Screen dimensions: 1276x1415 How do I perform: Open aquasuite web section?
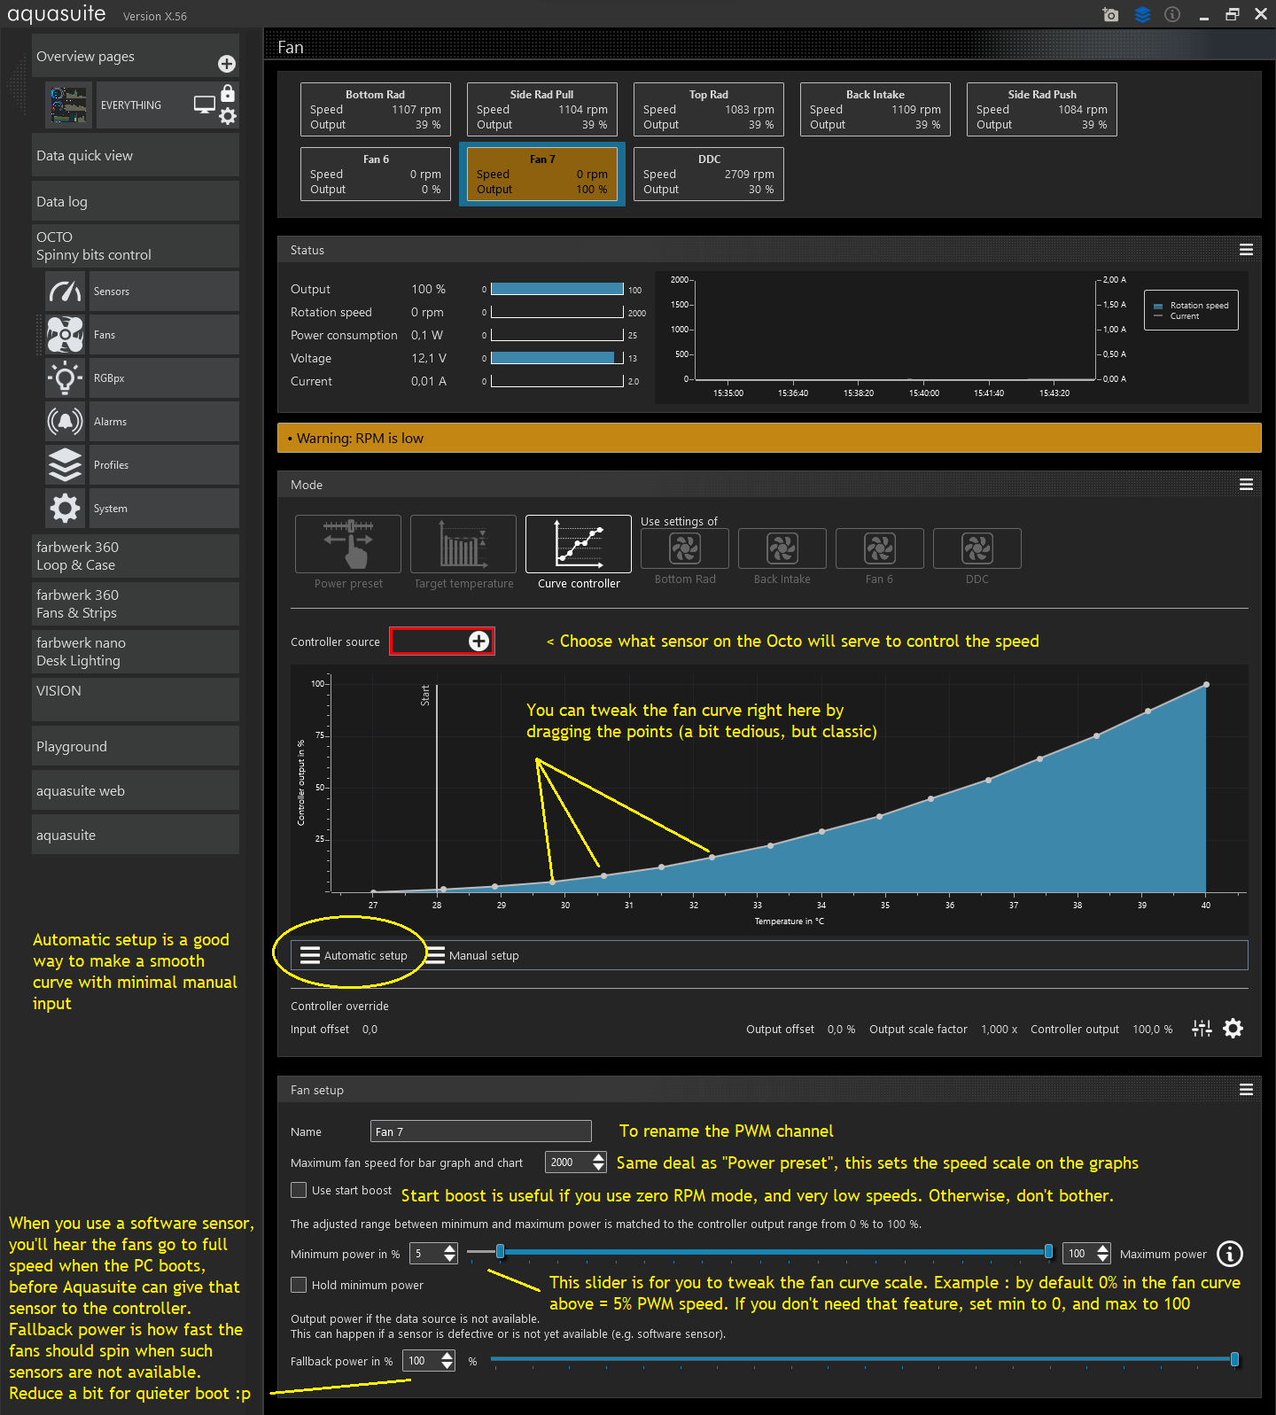click(x=136, y=790)
